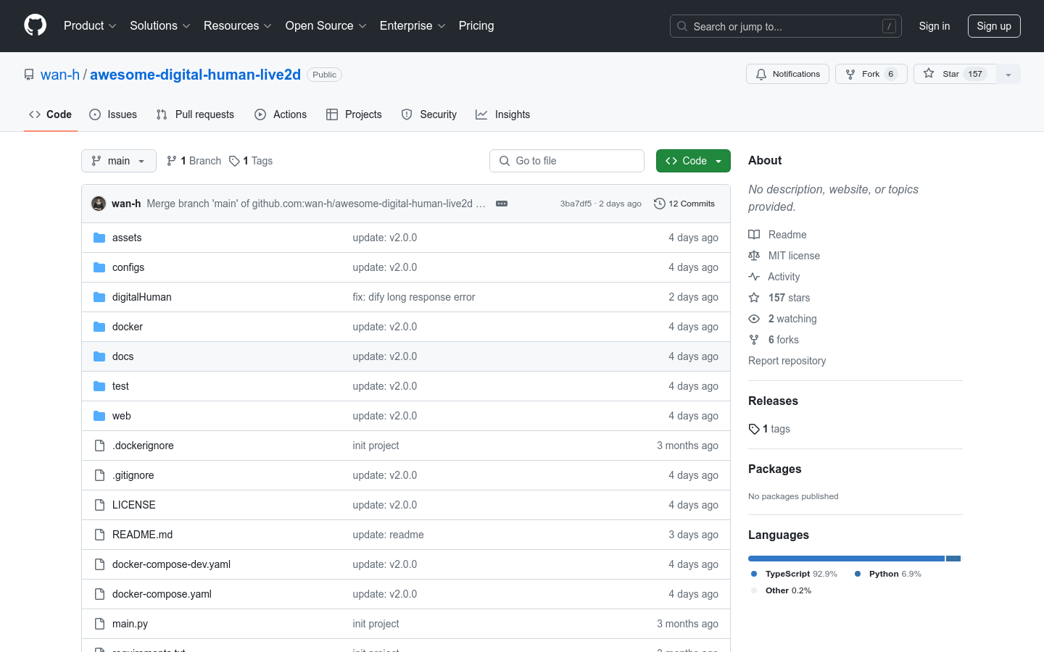Screen dimensions: 1044x652
Task: Open the wan-h owner link
Action: coord(60,75)
